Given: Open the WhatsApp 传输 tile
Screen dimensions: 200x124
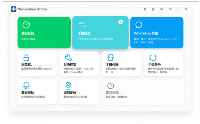Looking at the screenshot, I should click(x=157, y=33).
